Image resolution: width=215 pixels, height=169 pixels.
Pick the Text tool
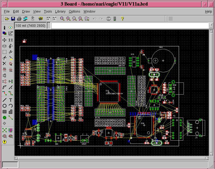point(11,100)
